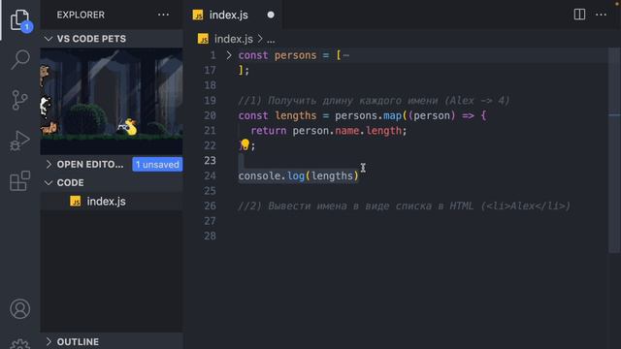Screen dimensions: 621x349
Task: Select the index.js editor tab
Action: [x=233, y=15]
